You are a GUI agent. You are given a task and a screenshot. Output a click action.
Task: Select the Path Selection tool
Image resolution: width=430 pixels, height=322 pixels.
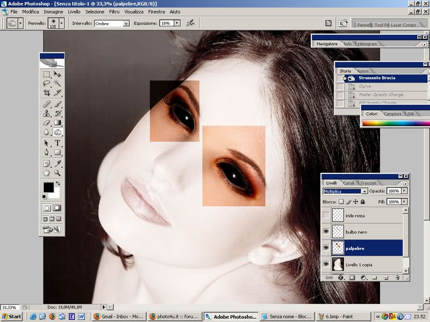(46, 143)
